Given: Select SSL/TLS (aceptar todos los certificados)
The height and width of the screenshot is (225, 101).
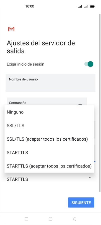Looking at the screenshot, I should pyautogui.click(x=49, y=139).
